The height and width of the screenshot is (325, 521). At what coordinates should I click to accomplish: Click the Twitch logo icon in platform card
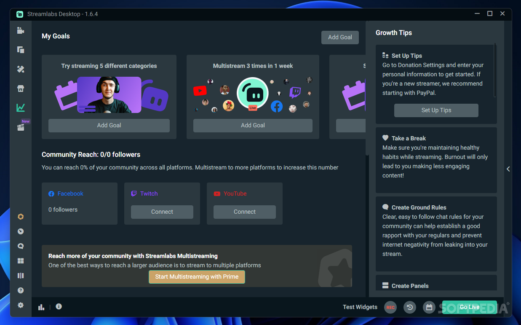tap(134, 194)
